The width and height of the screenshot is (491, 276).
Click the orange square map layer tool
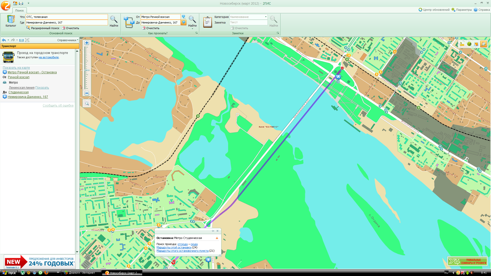(x=476, y=44)
